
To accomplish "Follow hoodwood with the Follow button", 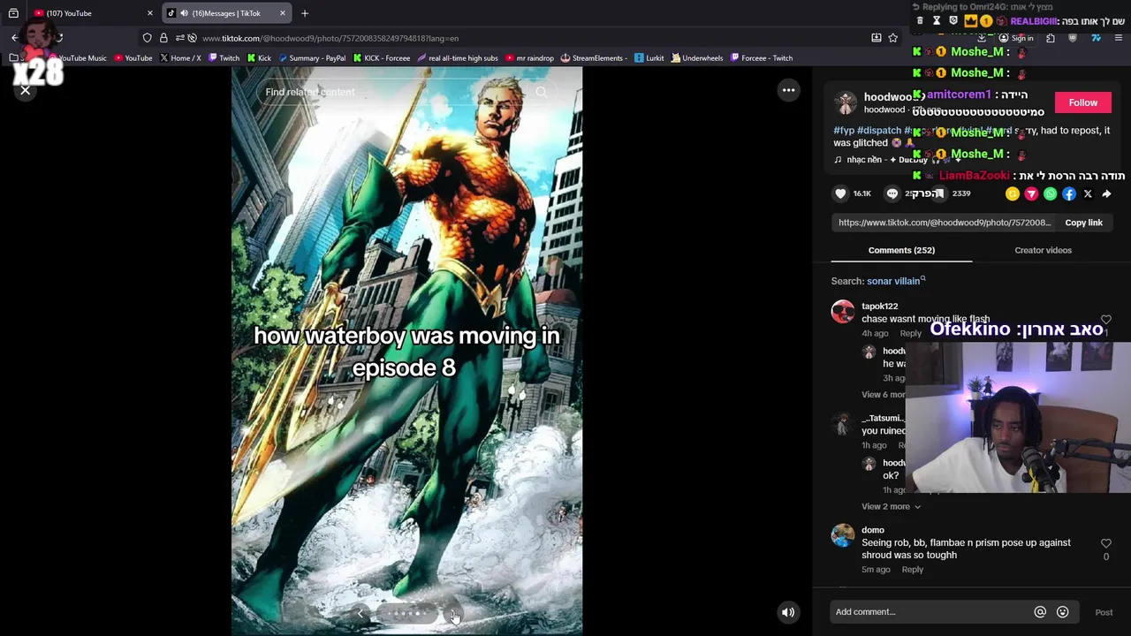I will [x=1082, y=102].
